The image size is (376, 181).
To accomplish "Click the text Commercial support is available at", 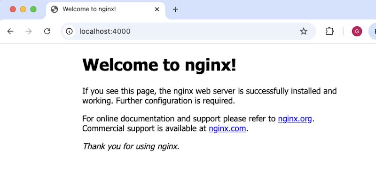I will [x=144, y=129].
